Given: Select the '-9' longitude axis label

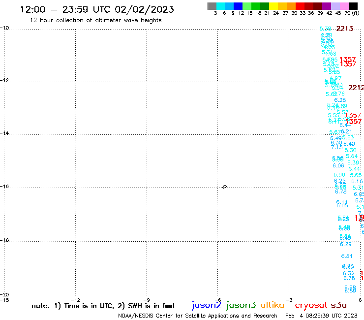Looking at the screenshot, I should point(147,300).
